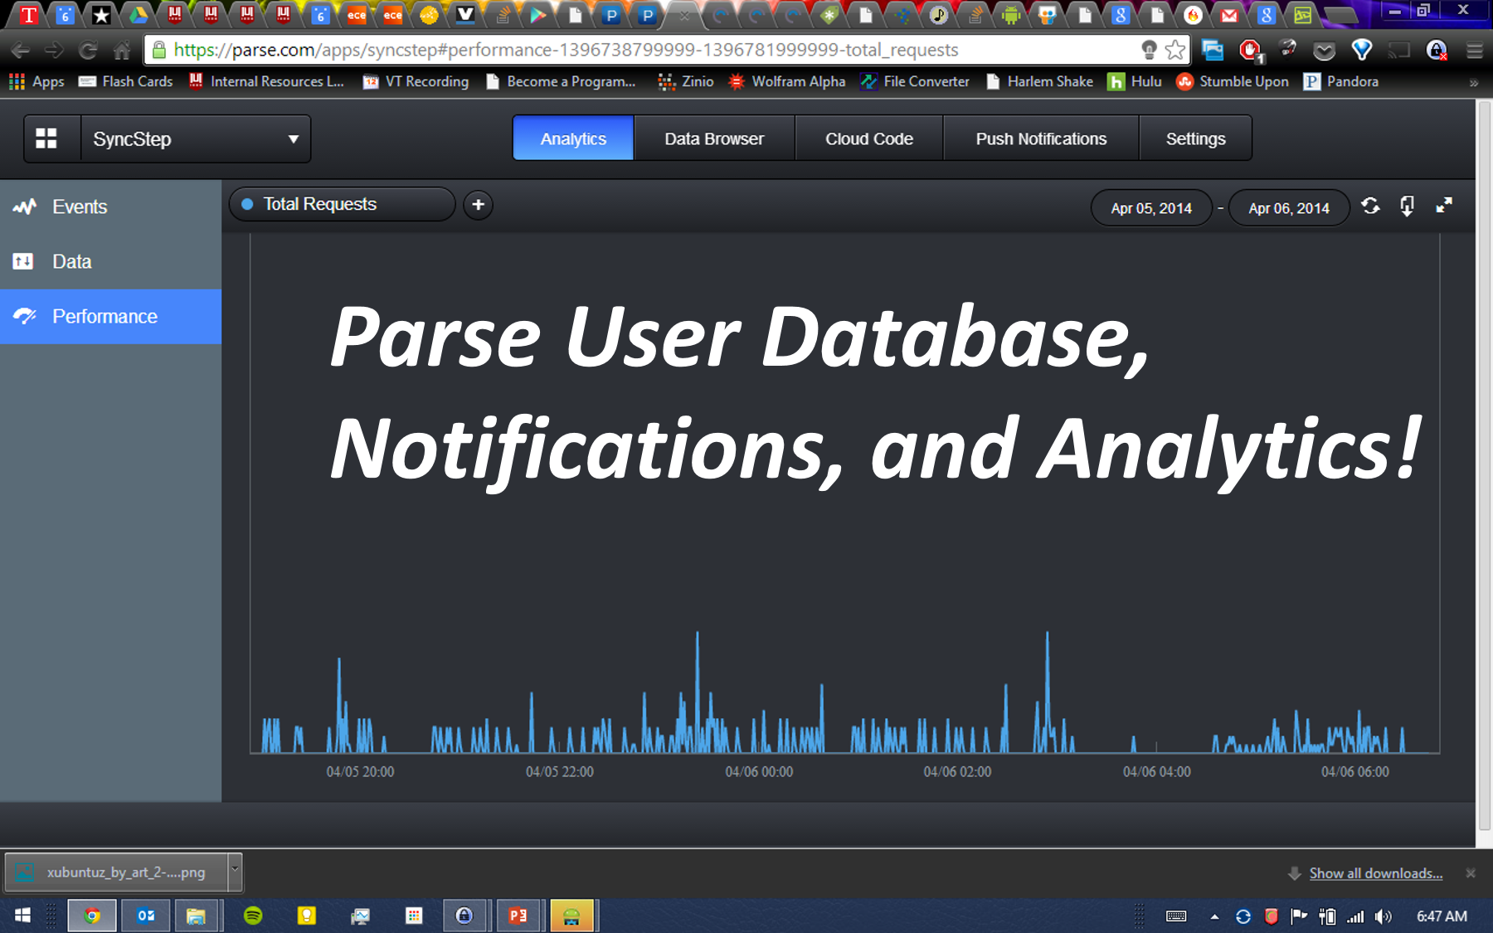
Task: Open the VT Recording bookmark
Action: click(x=416, y=81)
